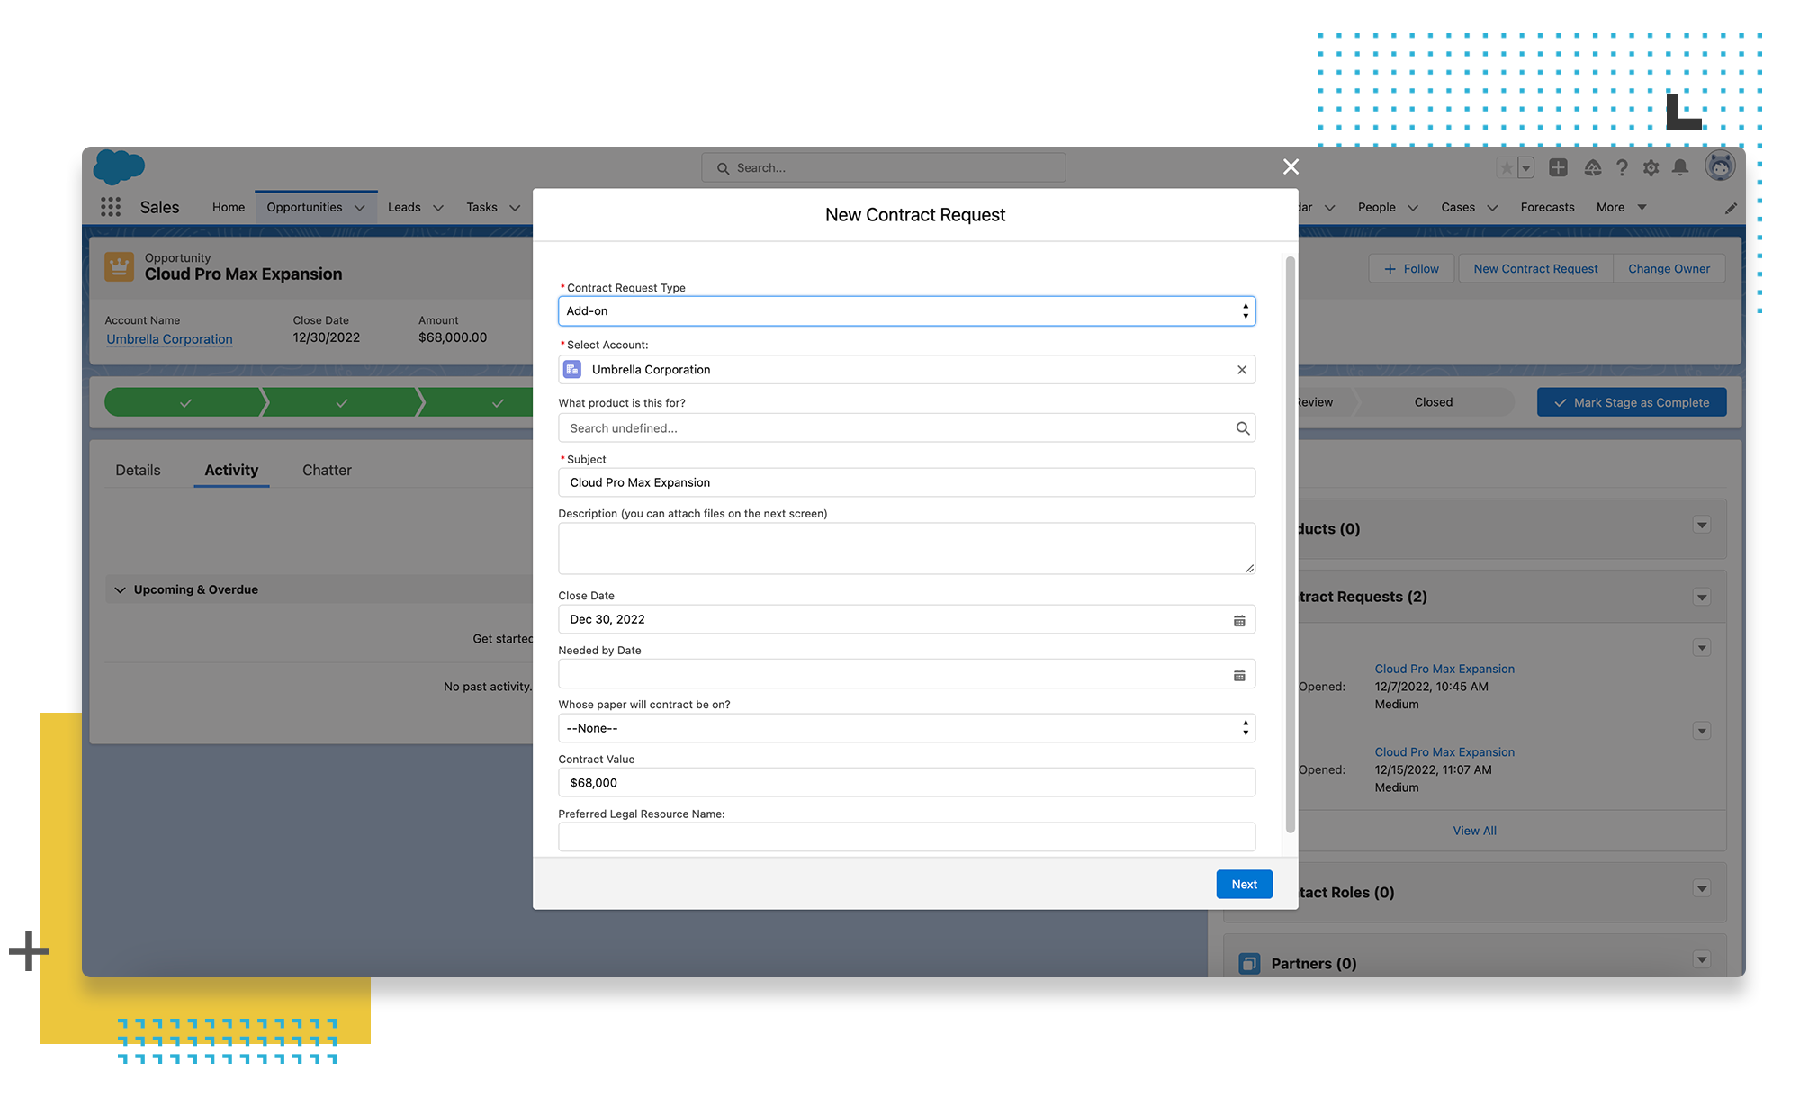Open the Forecasts tab
This screenshot has height=1115, width=1800.
(1547, 207)
